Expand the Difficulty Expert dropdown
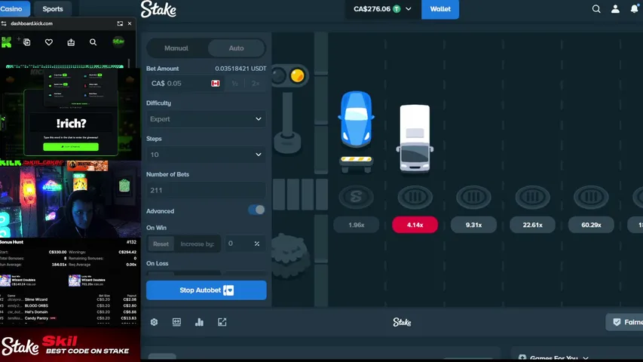This screenshot has width=643, height=362. click(x=207, y=119)
